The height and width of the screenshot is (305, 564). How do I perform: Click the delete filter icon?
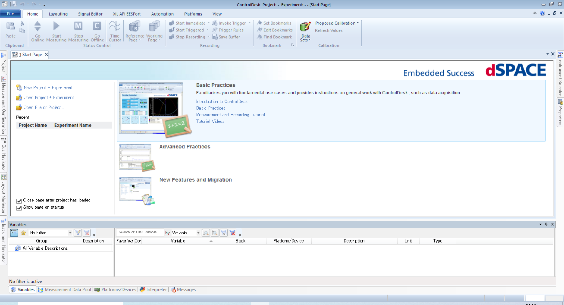point(87,233)
